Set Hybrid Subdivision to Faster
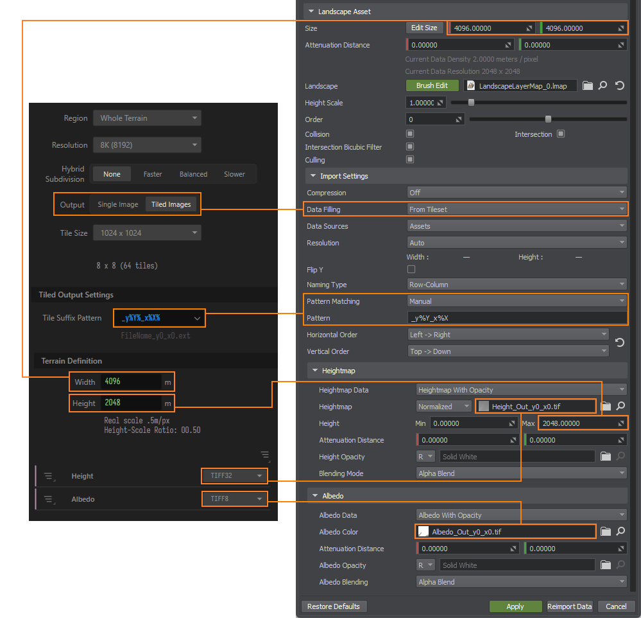The height and width of the screenshot is (618, 641). pyautogui.click(x=153, y=174)
